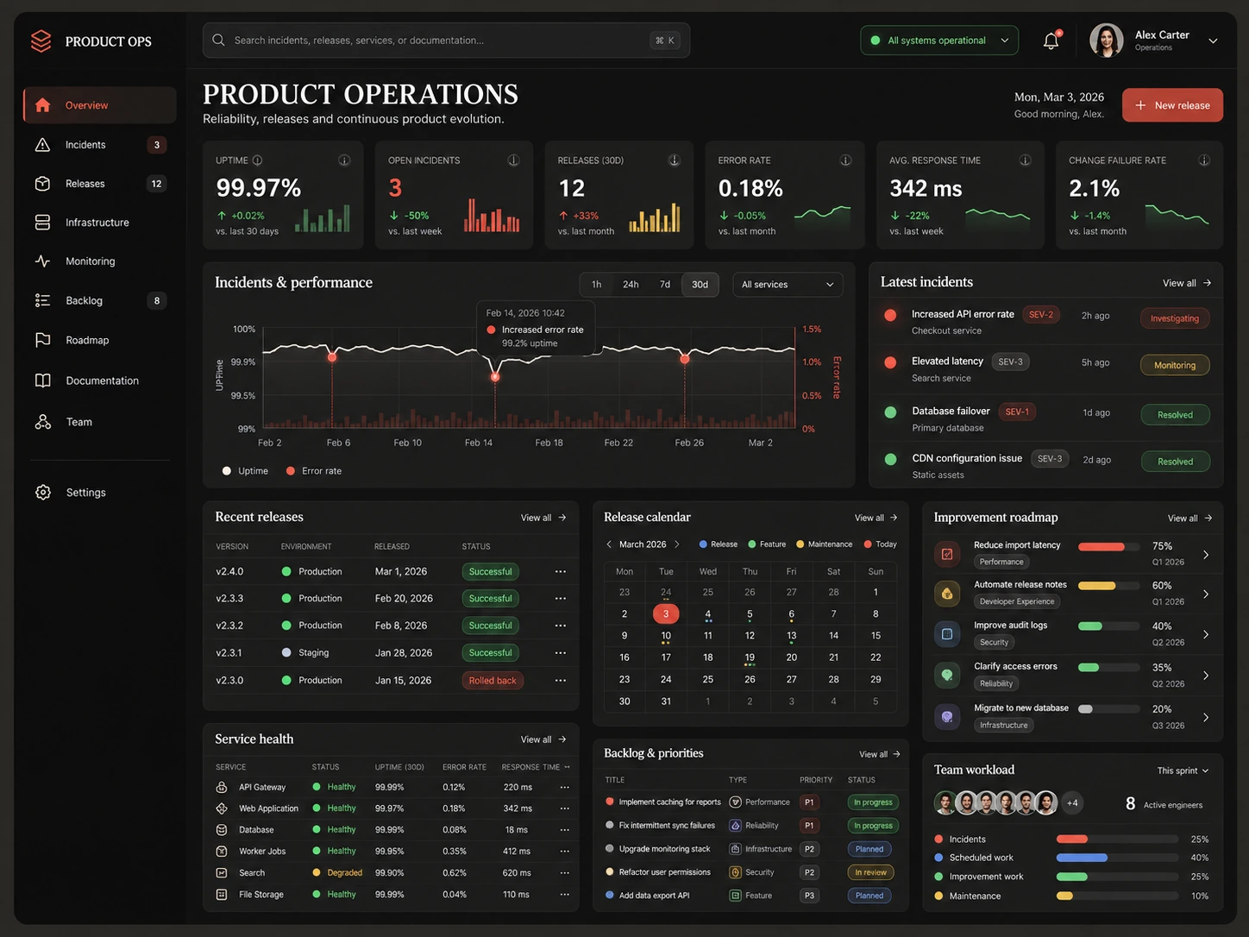
Task: Expand the Alex Carter profile menu
Action: tap(1213, 41)
